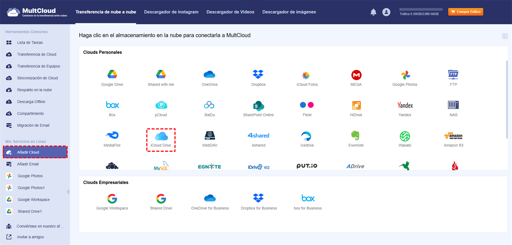512x245 pixels.
Task: Connect the Google Photos cloud service
Action: click(405, 75)
